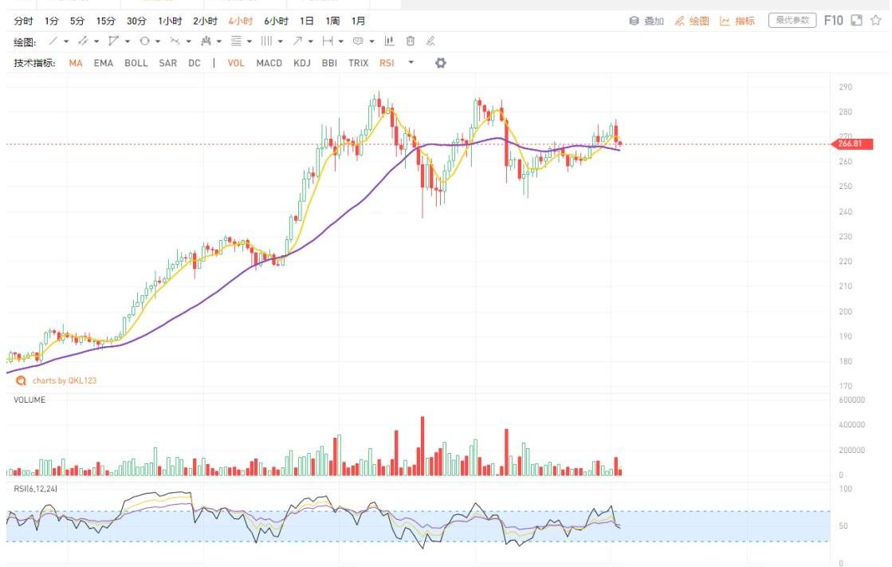
Task: Expand the line tool dropdown arrow
Action: [x=66, y=41]
